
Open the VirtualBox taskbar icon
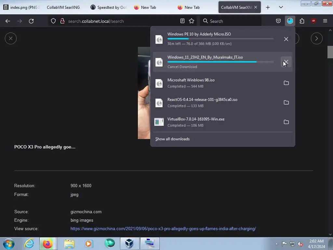point(129,243)
